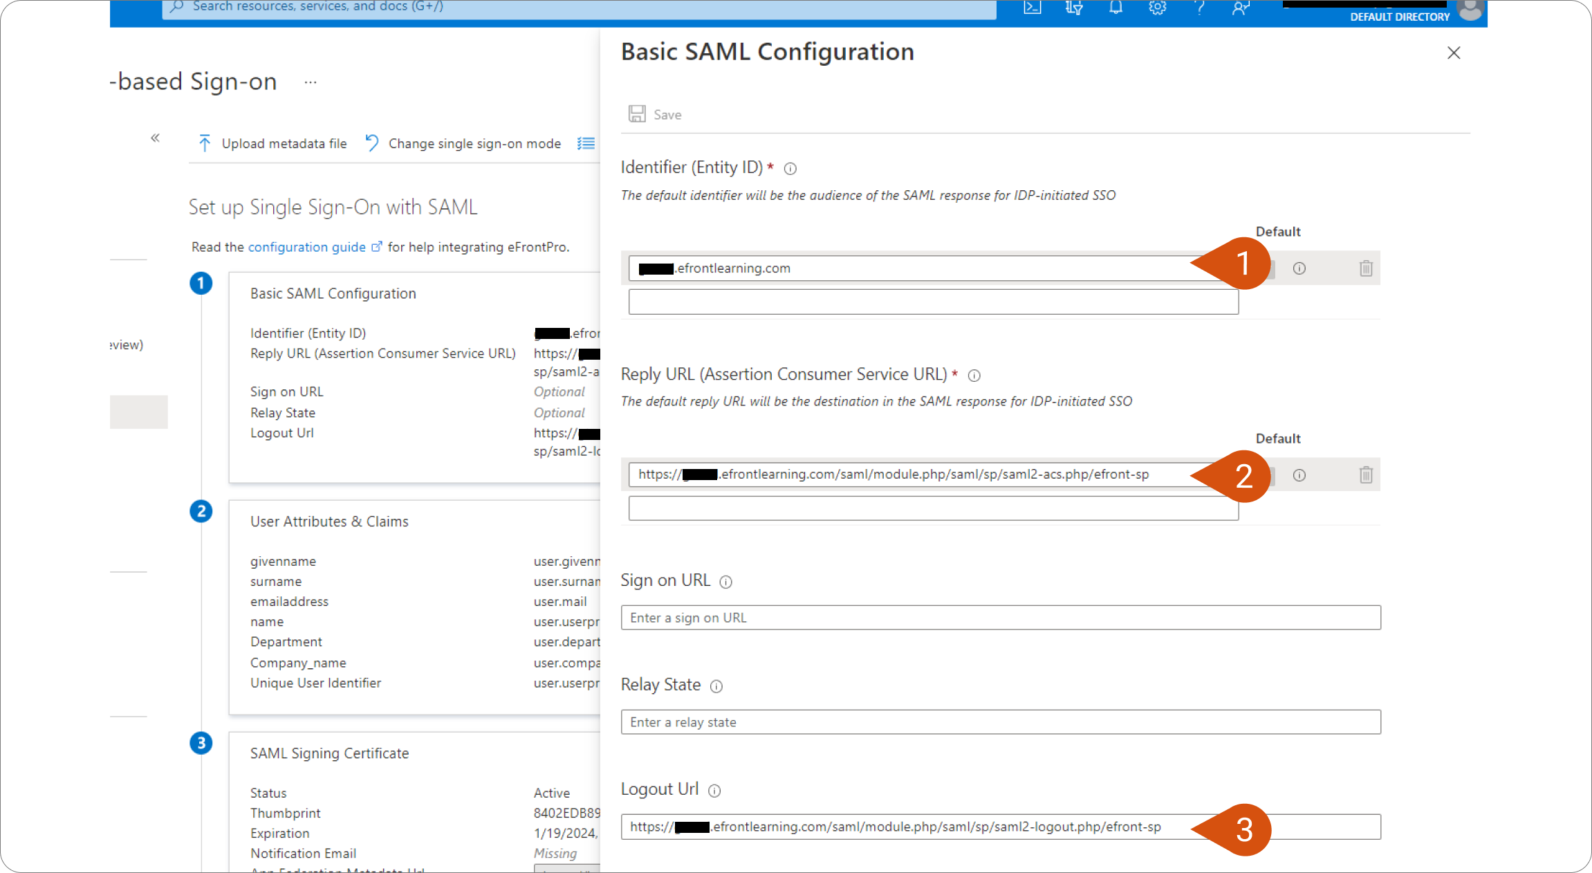This screenshot has width=1592, height=873.
Task: Delete the Identifier entity ID entry
Action: (1365, 268)
